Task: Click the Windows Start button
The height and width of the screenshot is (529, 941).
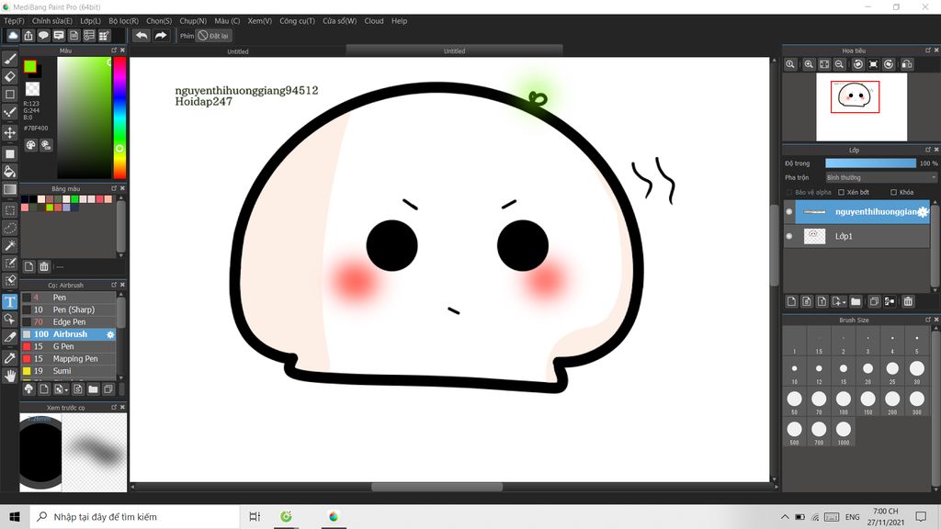Action: tap(15, 516)
